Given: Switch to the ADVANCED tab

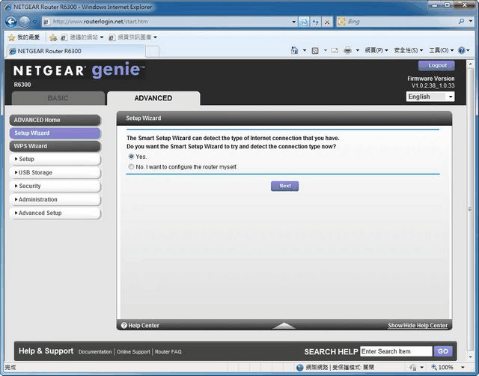Looking at the screenshot, I should (153, 98).
